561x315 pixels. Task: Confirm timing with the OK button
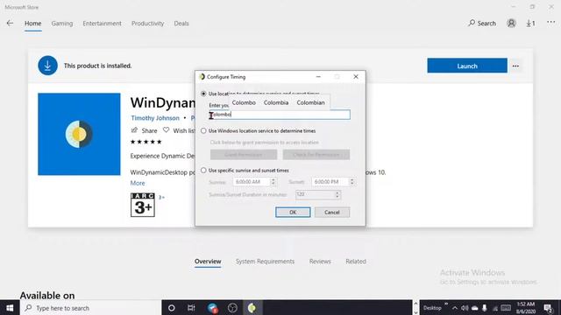293,212
